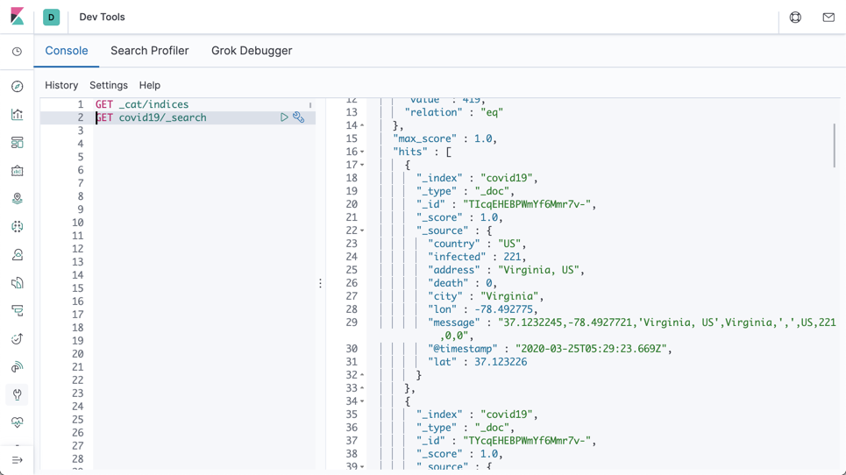846x475 pixels.
Task: Click "_type" : "_doc" on line 19
Action: click(x=466, y=191)
